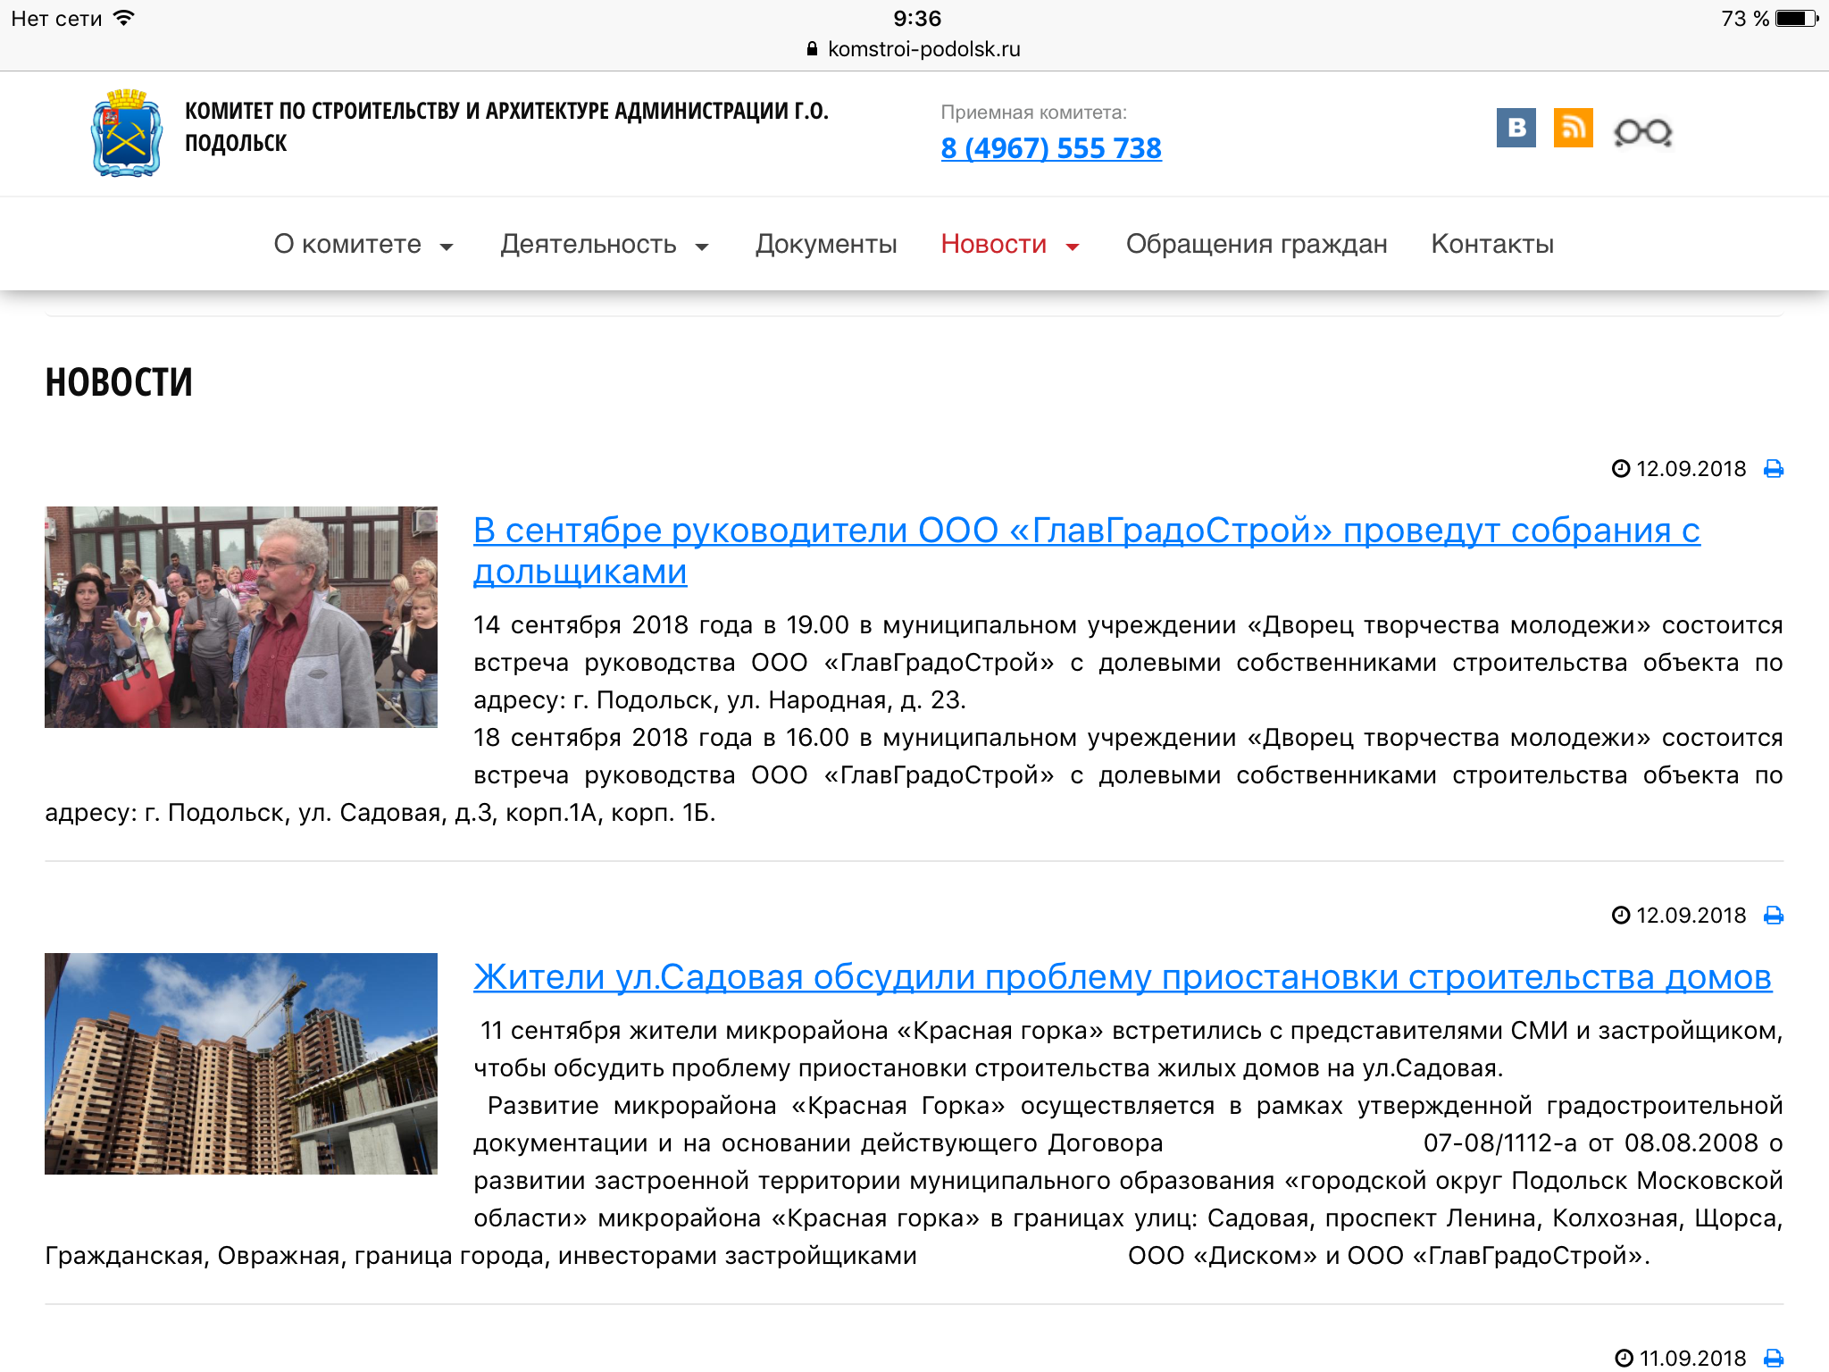Open the orange RSS feed icon
Image resolution: width=1829 pixels, height=1372 pixels.
1573,128
